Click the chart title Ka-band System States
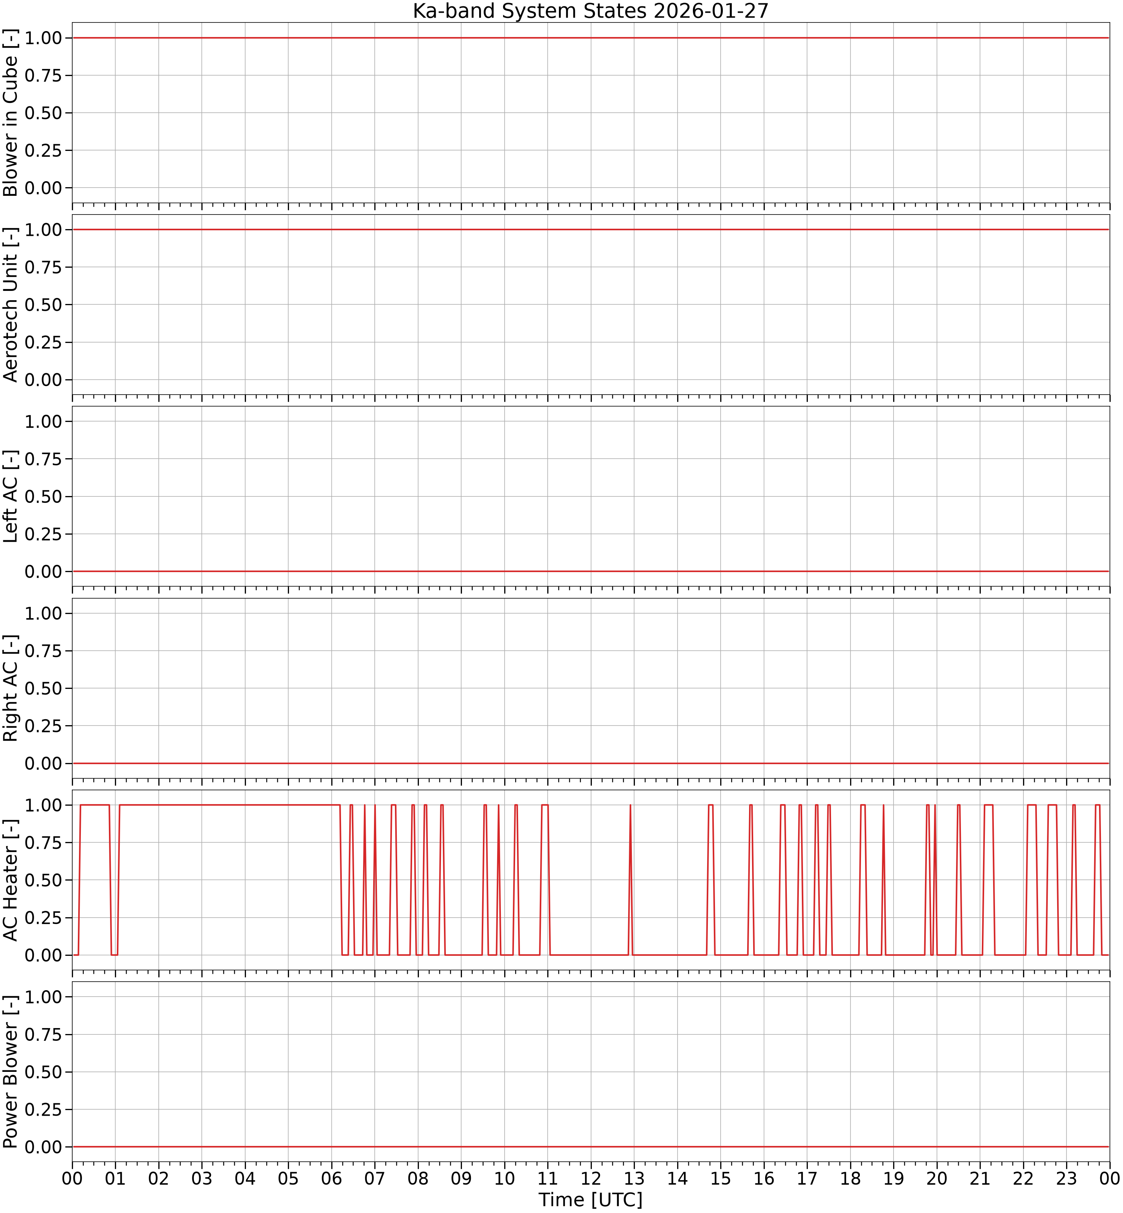Viewport: 1123px width, 1213px height. pos(591,11)
